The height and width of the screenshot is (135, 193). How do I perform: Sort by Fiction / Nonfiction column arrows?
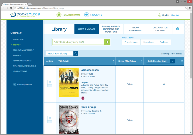tap(141, 61)
